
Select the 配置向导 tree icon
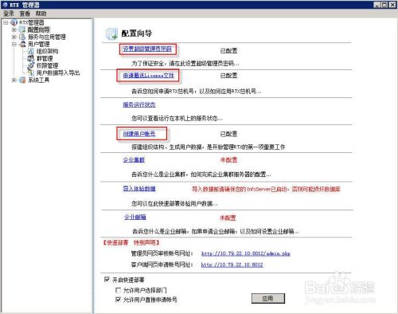click(22, 29)
